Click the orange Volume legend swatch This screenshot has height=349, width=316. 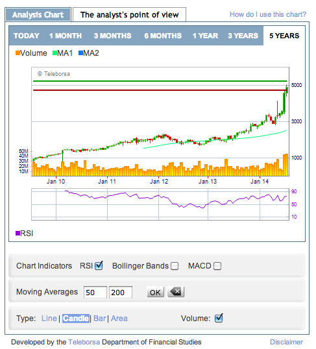18,53
